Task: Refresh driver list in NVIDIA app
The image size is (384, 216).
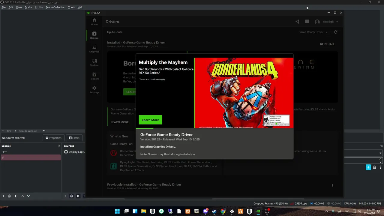Action: point(336,32)
